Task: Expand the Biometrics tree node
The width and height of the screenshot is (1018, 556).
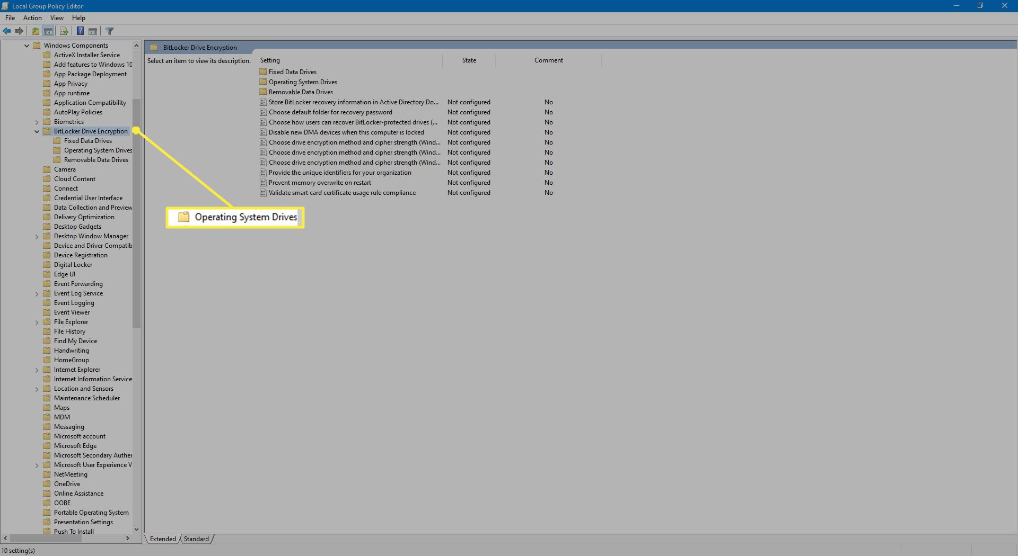Action: 37,122
